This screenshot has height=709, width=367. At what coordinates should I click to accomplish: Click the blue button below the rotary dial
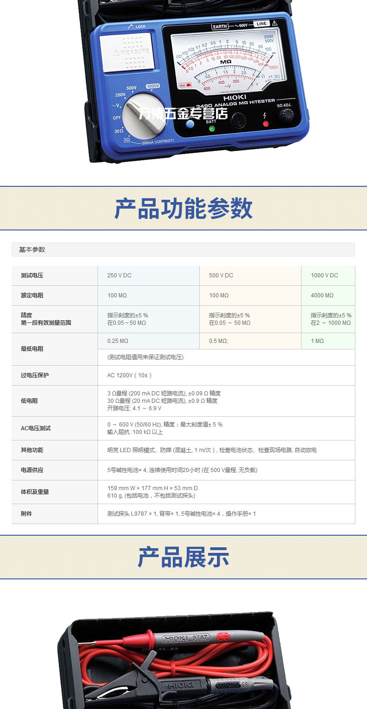(x=190, y=124)
